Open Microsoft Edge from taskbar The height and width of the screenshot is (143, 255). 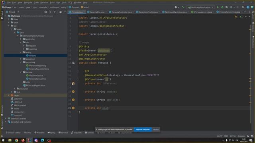point(43,140)
